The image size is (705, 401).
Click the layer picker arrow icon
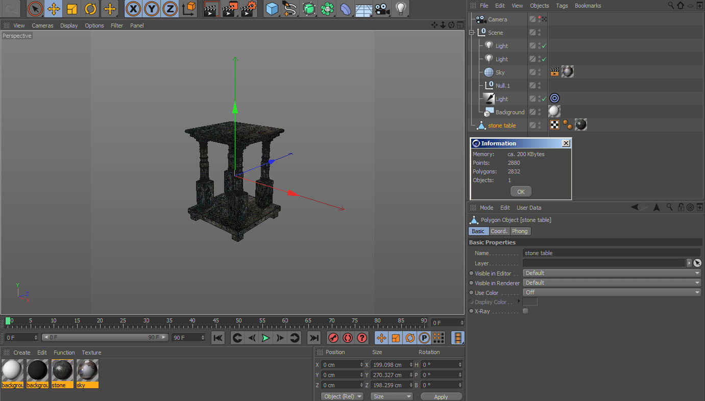pos(697,263)
